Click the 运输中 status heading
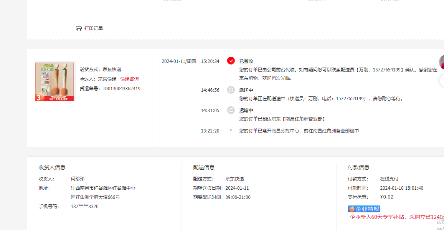This screenshot has height=230, width=444. coord(246,111)
